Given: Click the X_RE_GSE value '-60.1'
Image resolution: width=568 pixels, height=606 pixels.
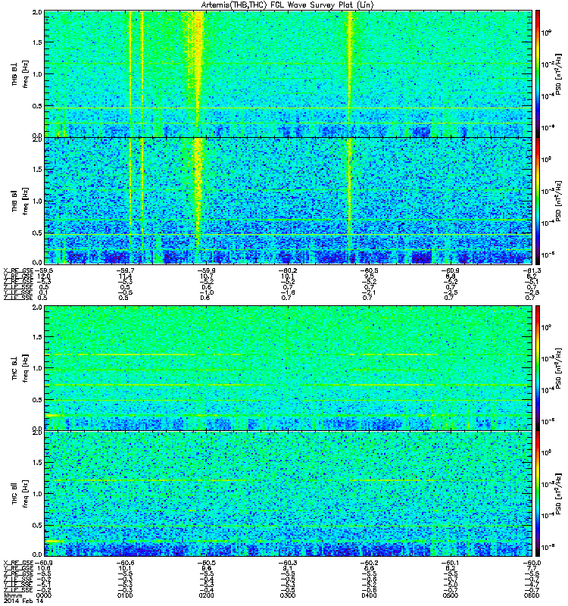Looking at the screenshot, I should (x=450, y=563).
